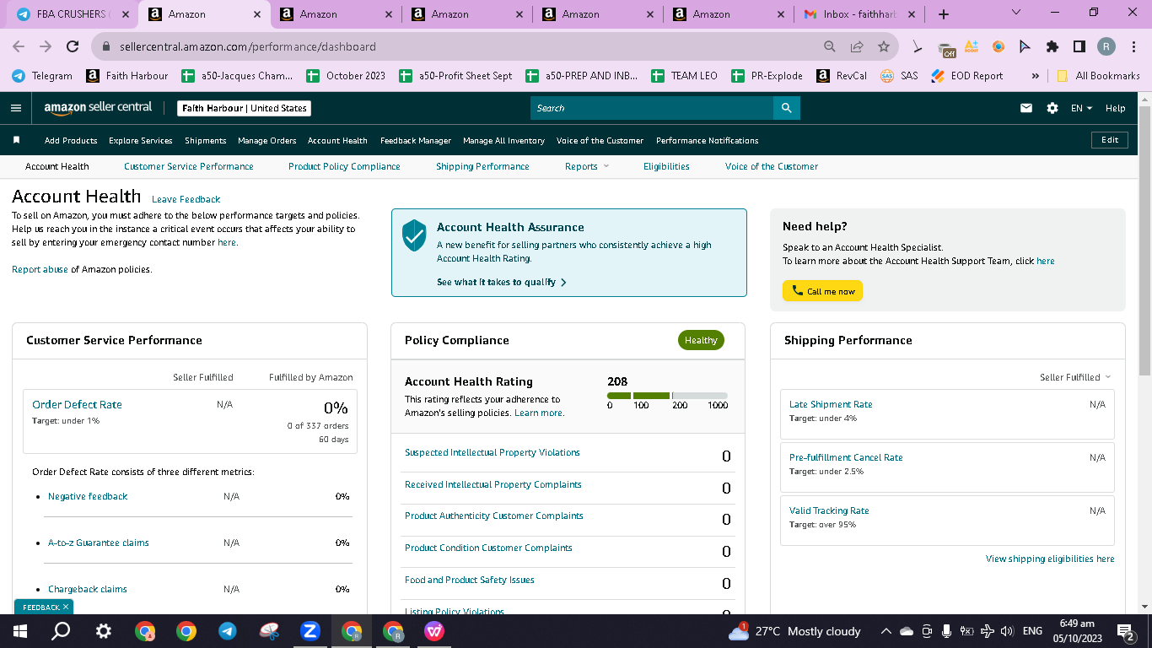
Task: Open the SAS bookmark
Action: 899,75
